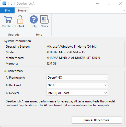Open the Help question mark icon
This screenshot has width=126, height=127.
coord(34,19)
